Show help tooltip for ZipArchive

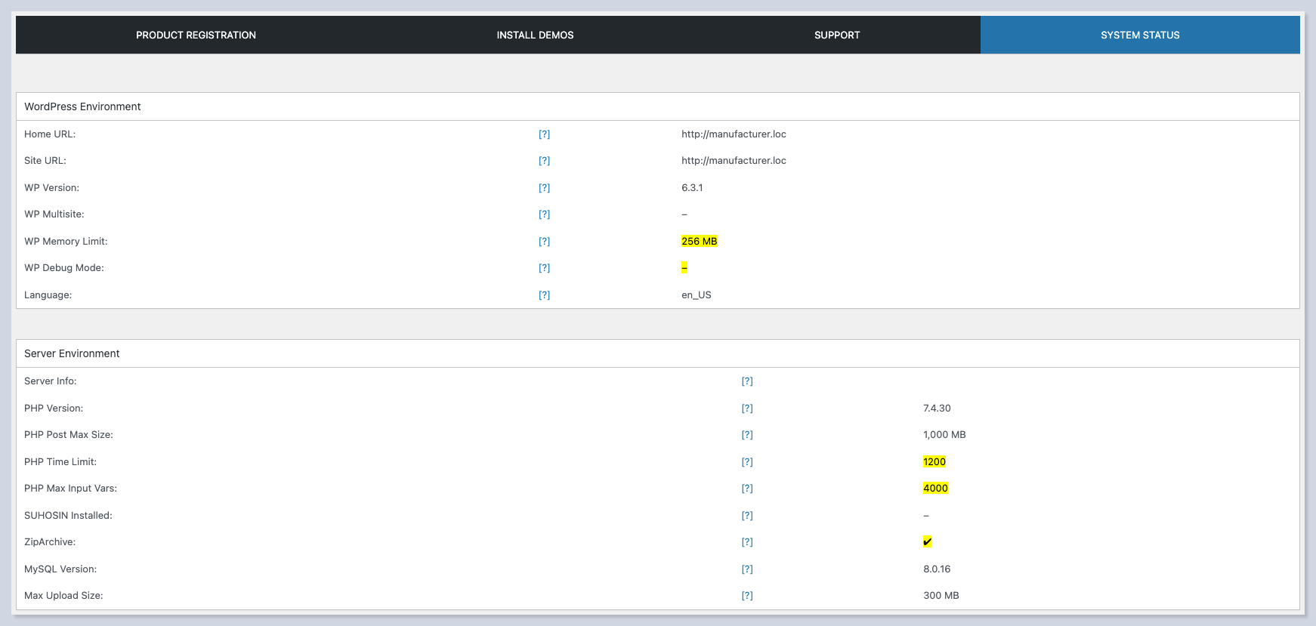[747, 542]
